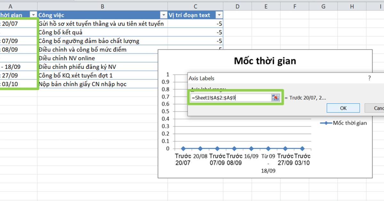Click the axis label Trước 20/07 on chart

click(x=183, y=159)
